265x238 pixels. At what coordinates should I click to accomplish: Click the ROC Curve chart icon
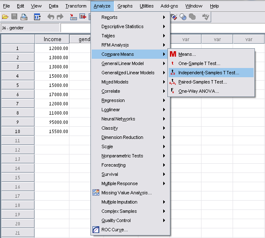point(96,230)
